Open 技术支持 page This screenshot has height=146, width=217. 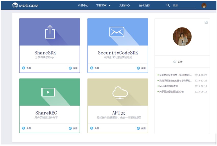[x=144, y=6]
